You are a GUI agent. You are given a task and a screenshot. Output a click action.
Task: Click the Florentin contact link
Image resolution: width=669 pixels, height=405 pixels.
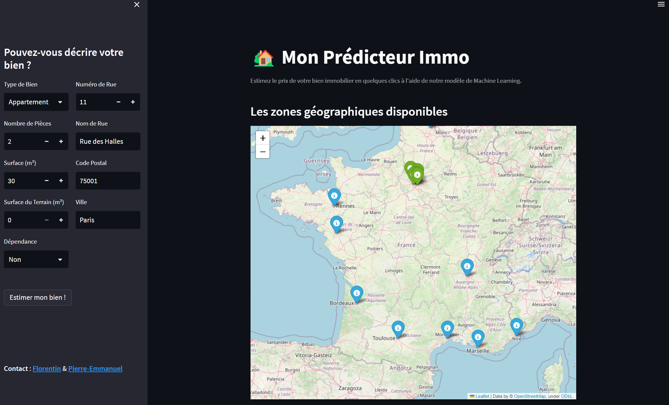(46, 368)
